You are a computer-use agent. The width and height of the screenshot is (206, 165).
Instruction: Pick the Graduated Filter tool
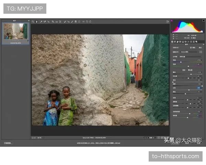(x=76, y=22)
